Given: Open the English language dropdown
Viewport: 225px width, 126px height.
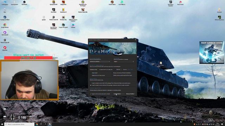Looking at the screenshot, I should pos(124,62).
